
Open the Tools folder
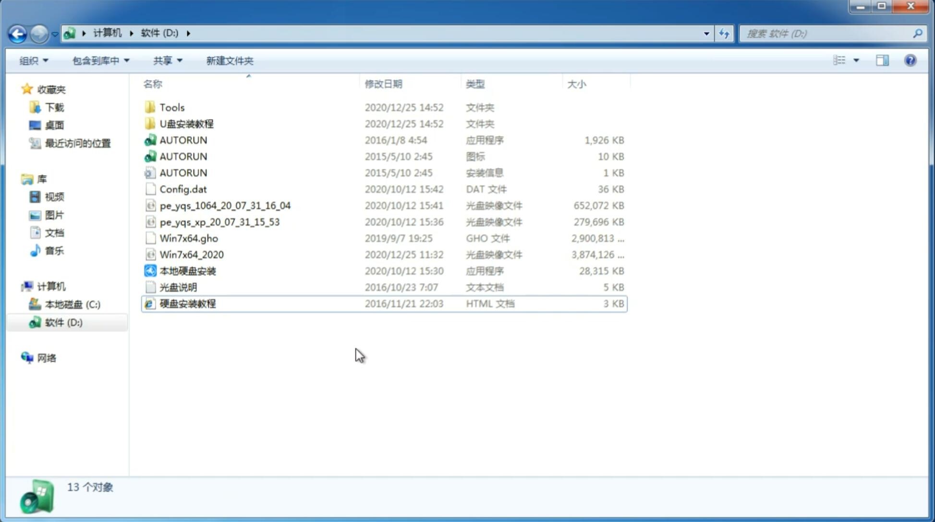(171, 107)
